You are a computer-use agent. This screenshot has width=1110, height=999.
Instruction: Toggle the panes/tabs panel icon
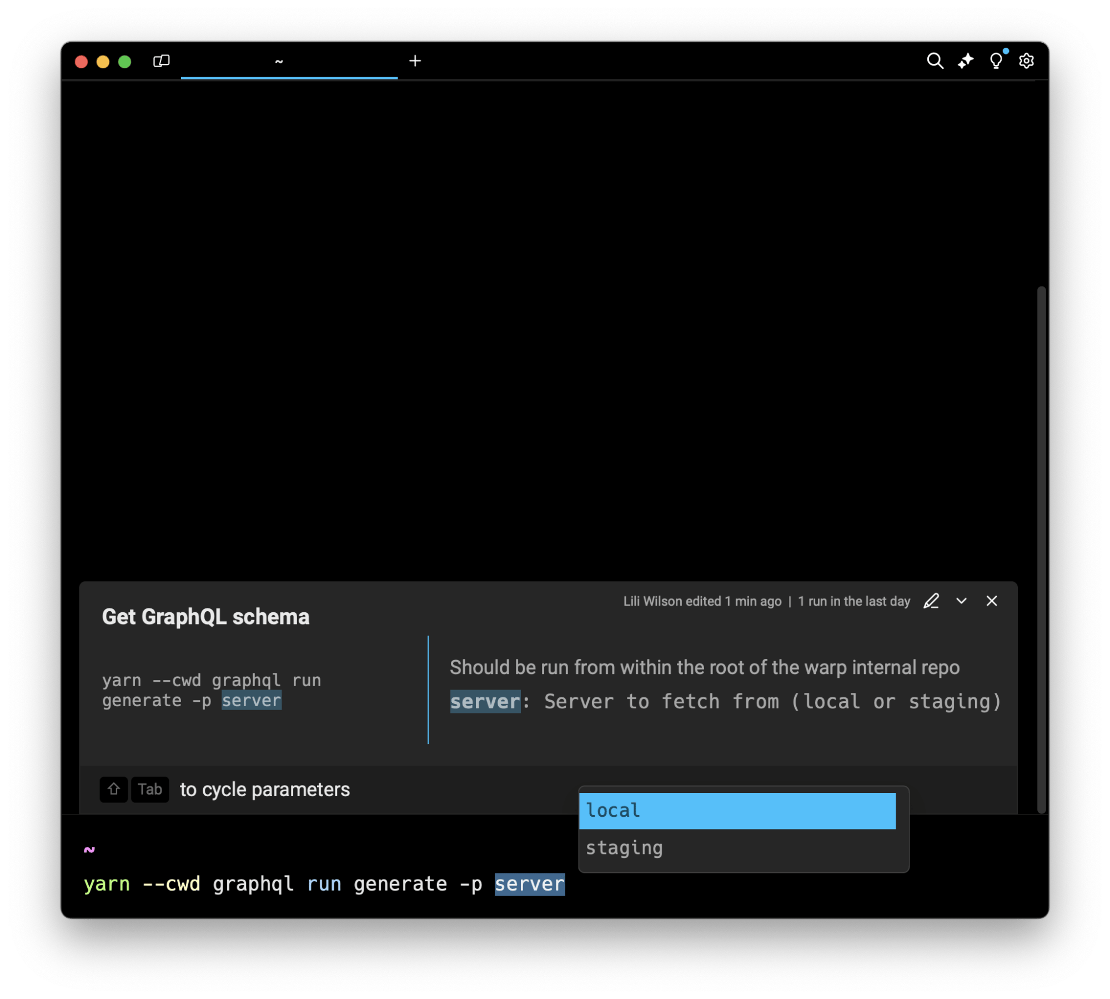[161, 61]
